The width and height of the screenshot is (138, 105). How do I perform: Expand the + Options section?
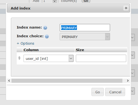[x=25, y=44]
